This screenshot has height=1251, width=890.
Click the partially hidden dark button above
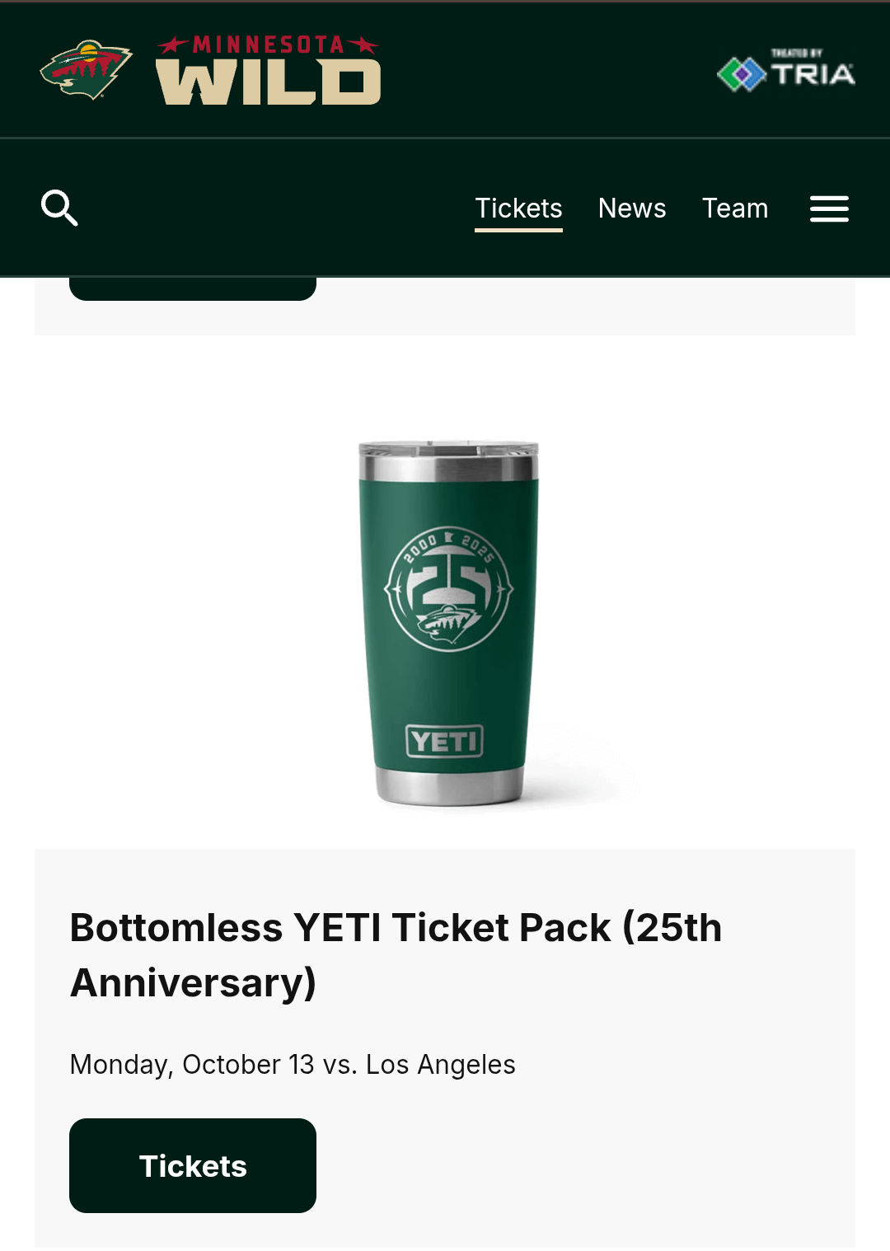[193, 289]
